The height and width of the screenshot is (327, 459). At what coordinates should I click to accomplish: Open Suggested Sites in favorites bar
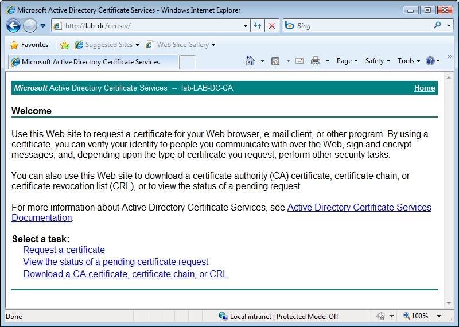click(x=107, y=45)
